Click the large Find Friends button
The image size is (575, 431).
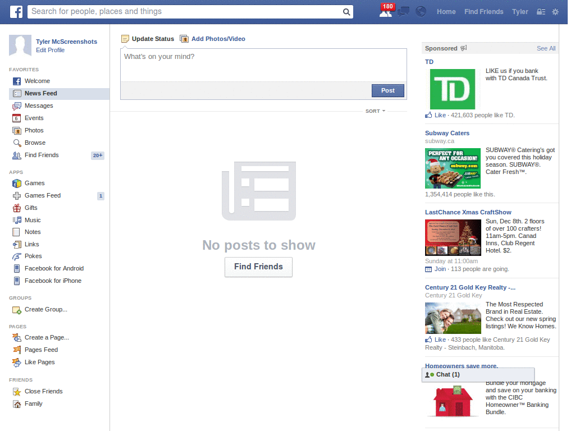(x=258, y=267)
